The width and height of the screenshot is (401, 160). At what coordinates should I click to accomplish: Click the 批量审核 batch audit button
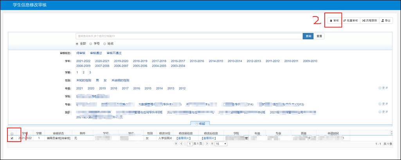tap(350, 20)
